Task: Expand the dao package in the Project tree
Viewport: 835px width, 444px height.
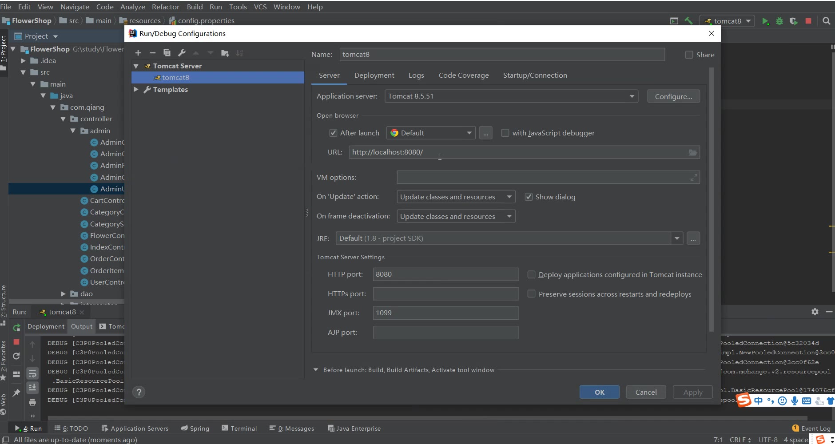Action: [x=63, y=293]
